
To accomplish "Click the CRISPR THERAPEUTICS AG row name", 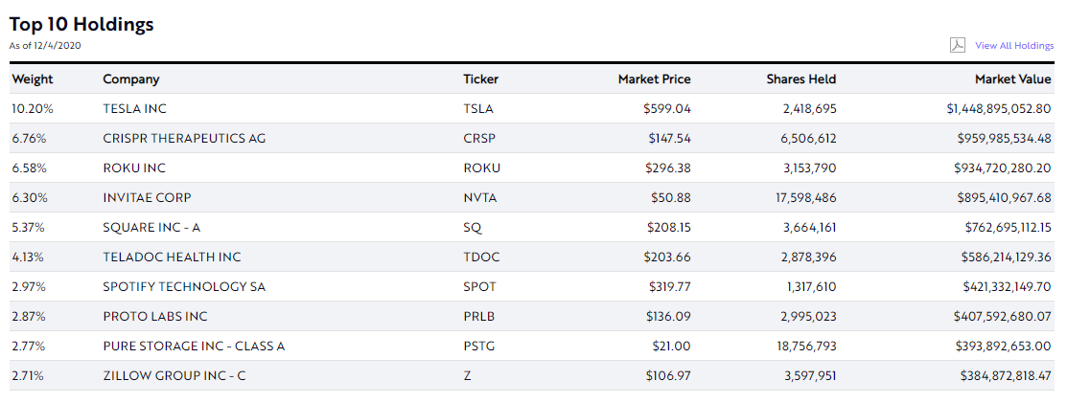I will [184, 139].
